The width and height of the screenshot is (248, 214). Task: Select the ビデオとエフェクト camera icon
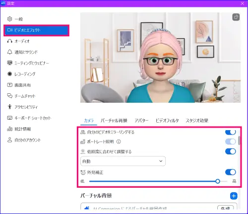click(10, 30)
